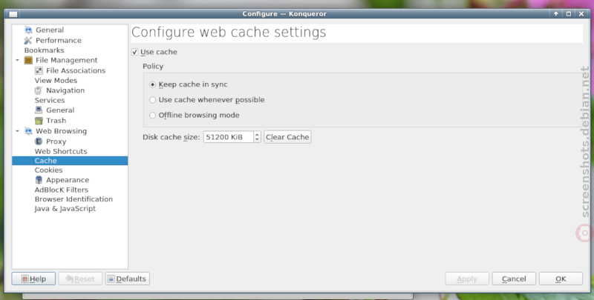
Task: Click the File Management folder icon
Action: [28, 60]
